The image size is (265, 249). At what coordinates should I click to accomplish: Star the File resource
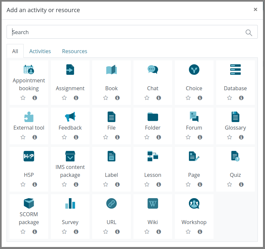coord(106,137)
